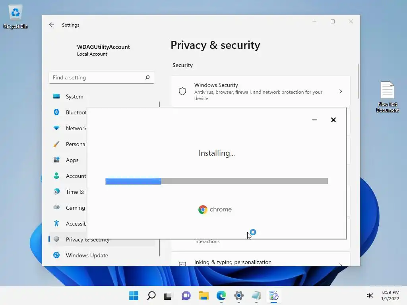Click the Gaming controller icon

coord(56,207)
